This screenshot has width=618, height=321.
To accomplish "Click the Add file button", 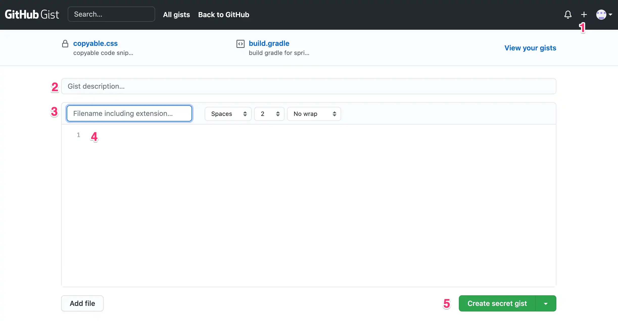I will [82, 303].
